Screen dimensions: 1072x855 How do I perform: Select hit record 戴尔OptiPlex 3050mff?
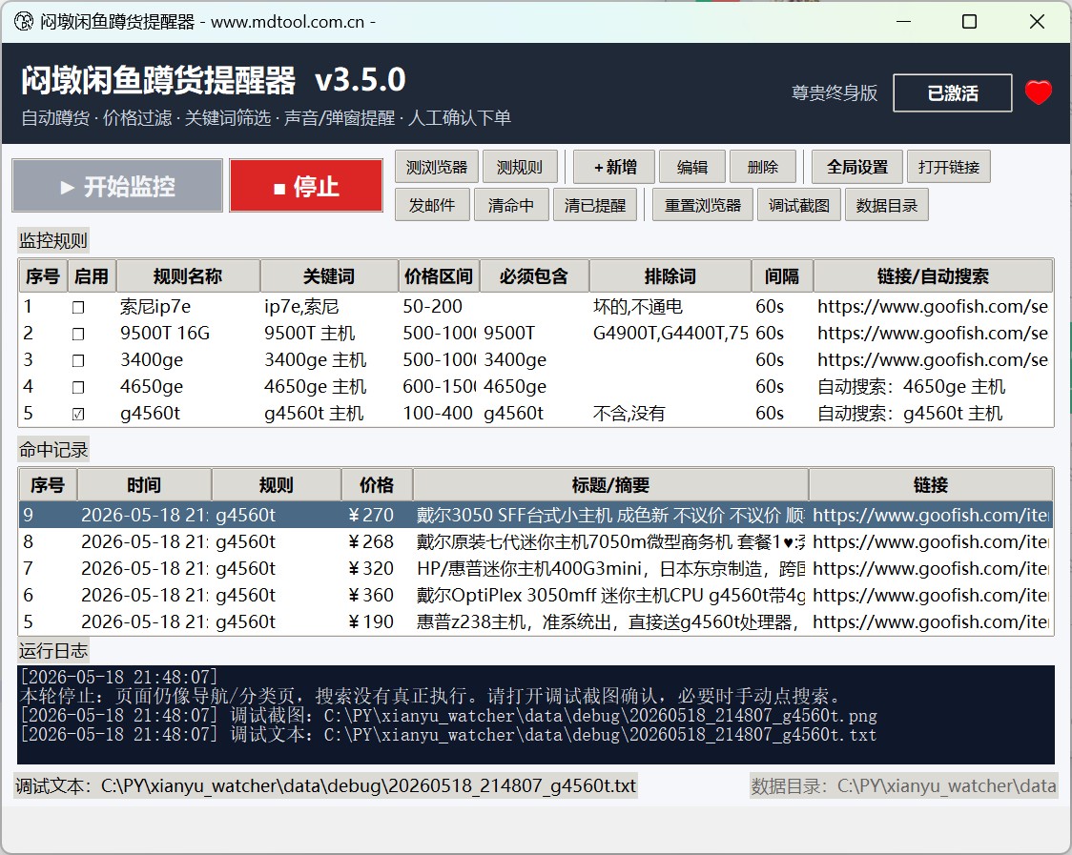pos(536,595)
